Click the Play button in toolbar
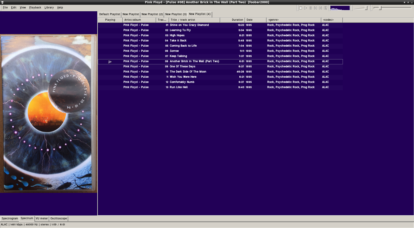Viewport: 414px width, 228px height. pyautogui.click(x=305, y=8)
